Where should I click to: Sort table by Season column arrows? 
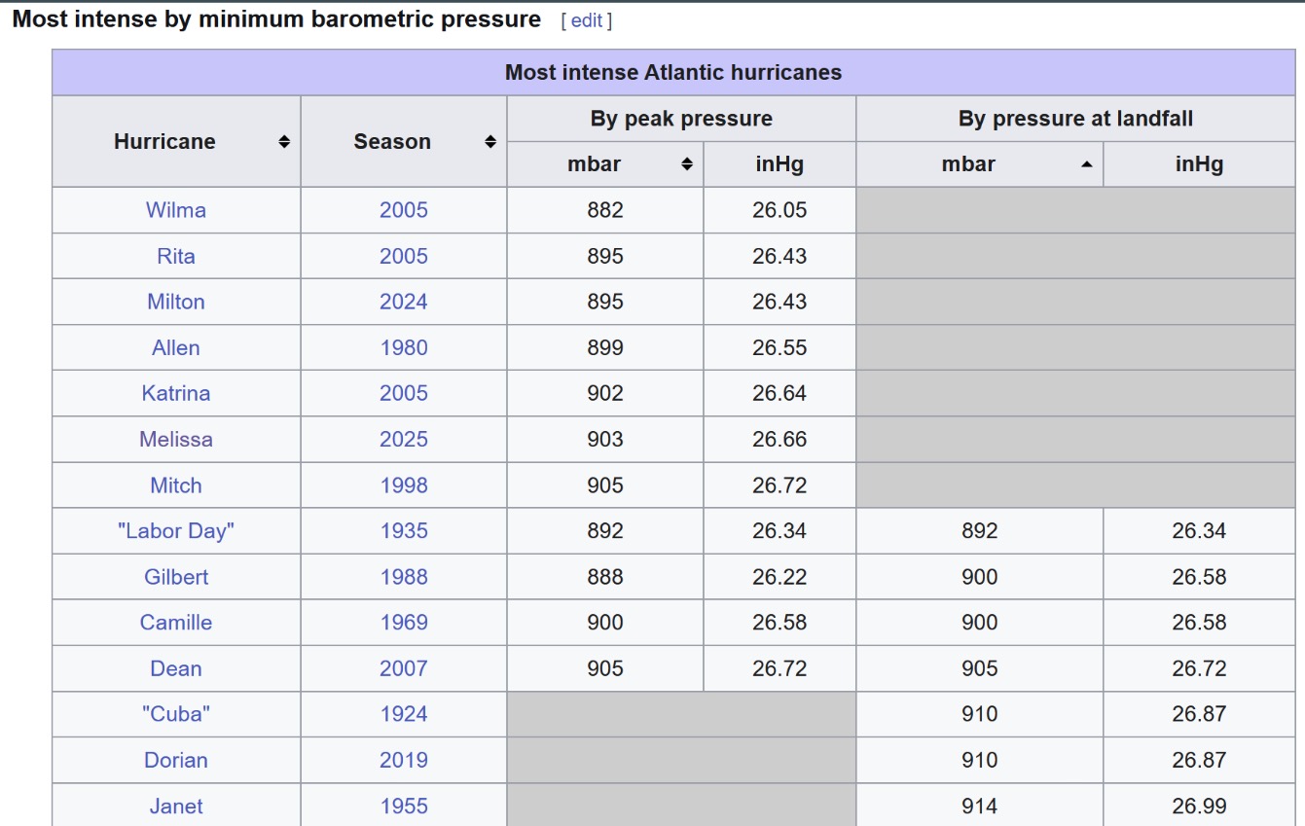(490, 142)
